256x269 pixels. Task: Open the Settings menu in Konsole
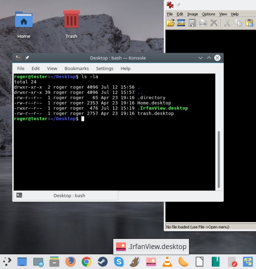105,68
